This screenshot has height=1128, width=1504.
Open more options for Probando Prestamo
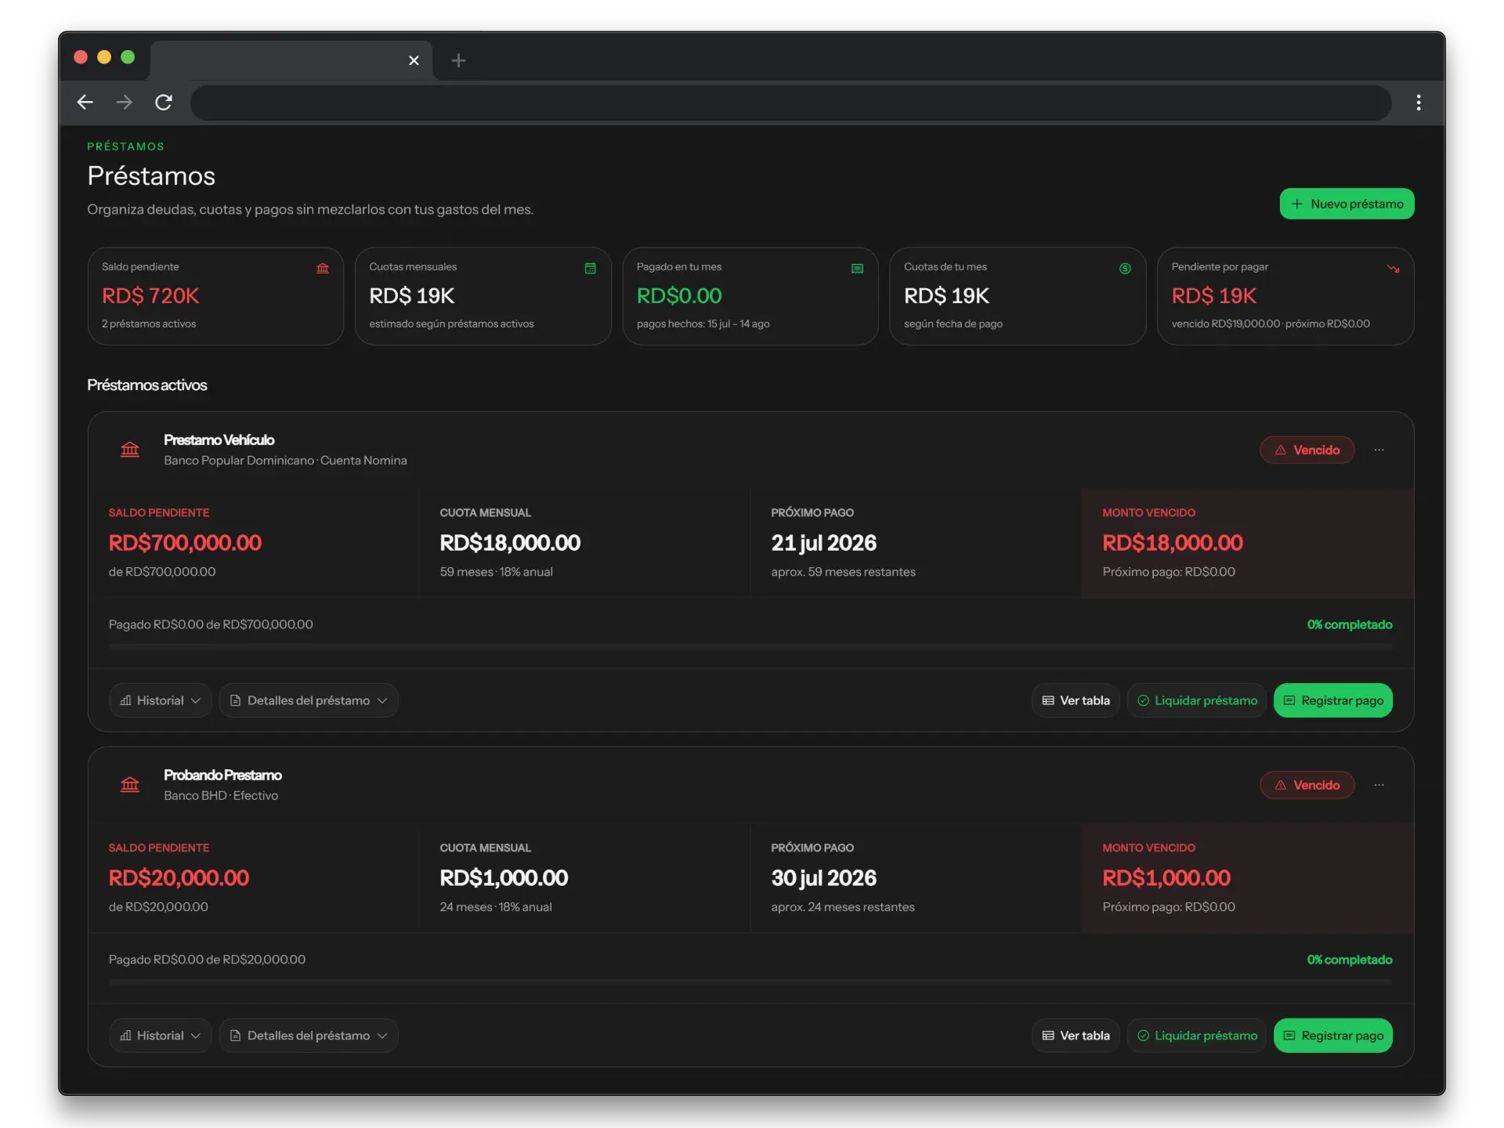[x=1379, y=784]
